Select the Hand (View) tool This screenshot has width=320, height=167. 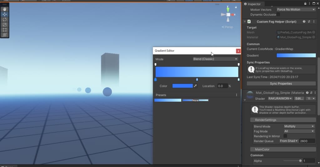click(x=5, y=9)
